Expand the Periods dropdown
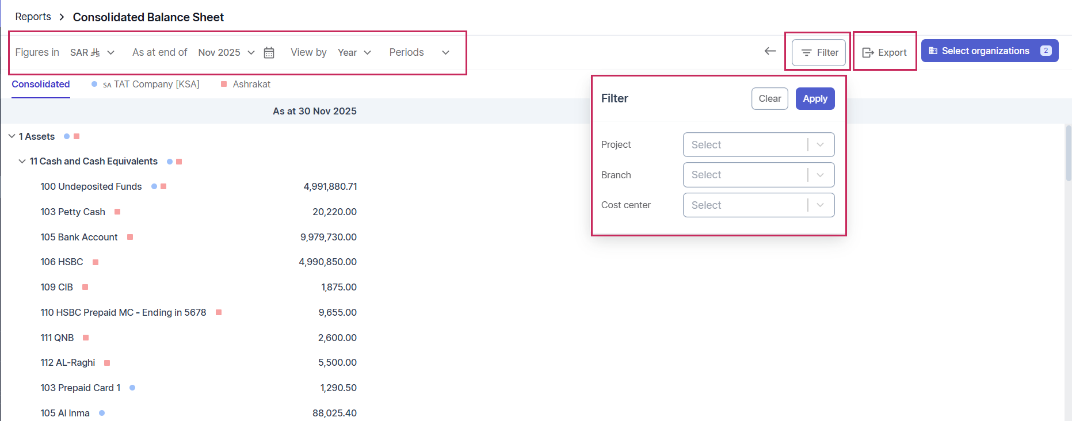This screenshot has height=421, width=1072. pos(419,52)
